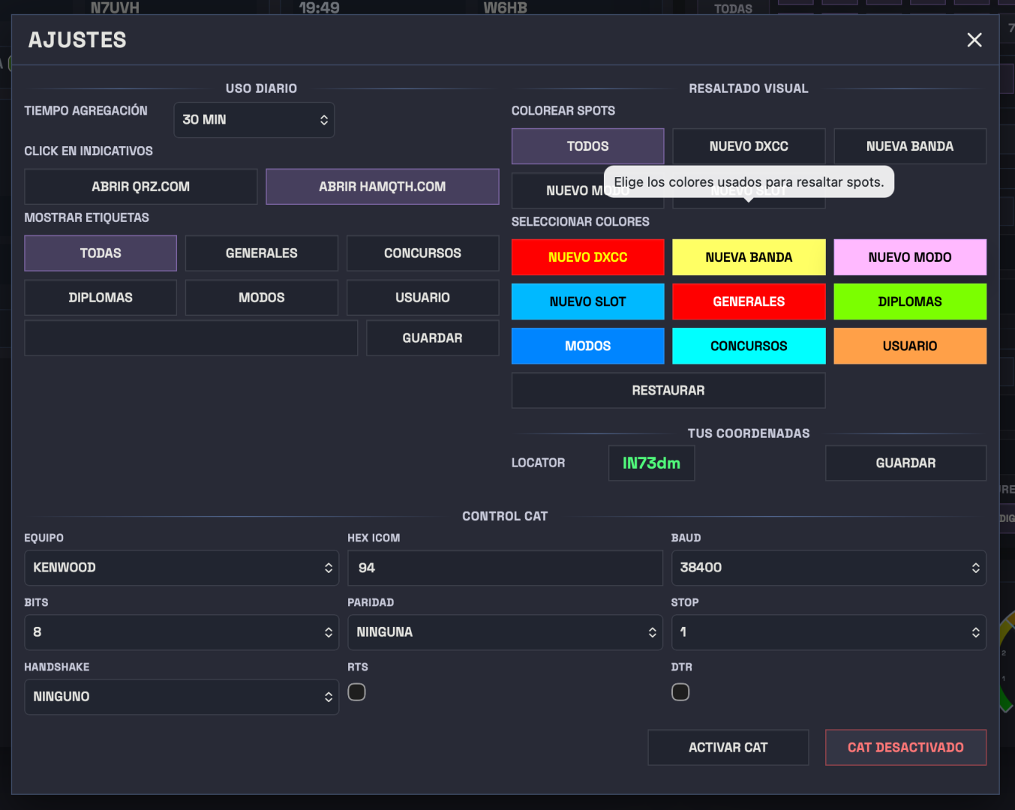The height and width of the screenshot is (810, 1015).
Task: Open the Handshake Ninguno dropdown
Action: click(x=182, y=697)
